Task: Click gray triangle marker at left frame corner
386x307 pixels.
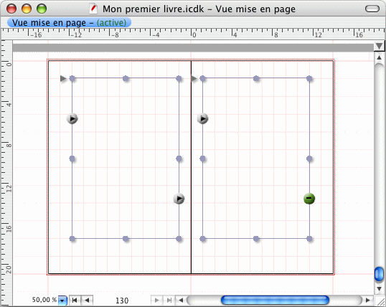Action: tap(63, 78)
